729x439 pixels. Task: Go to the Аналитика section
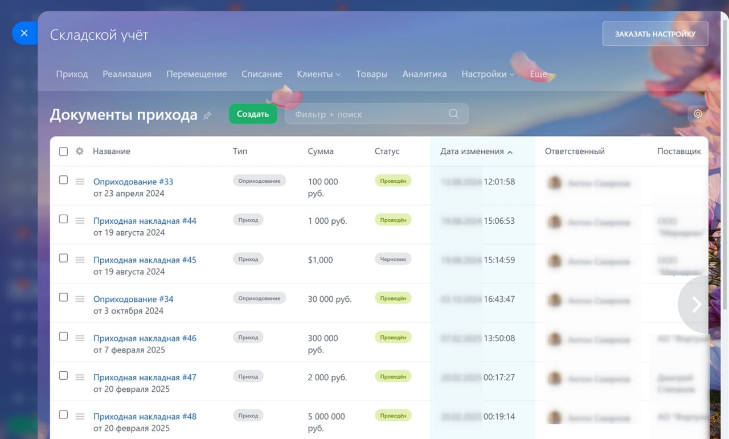point(424,74)
